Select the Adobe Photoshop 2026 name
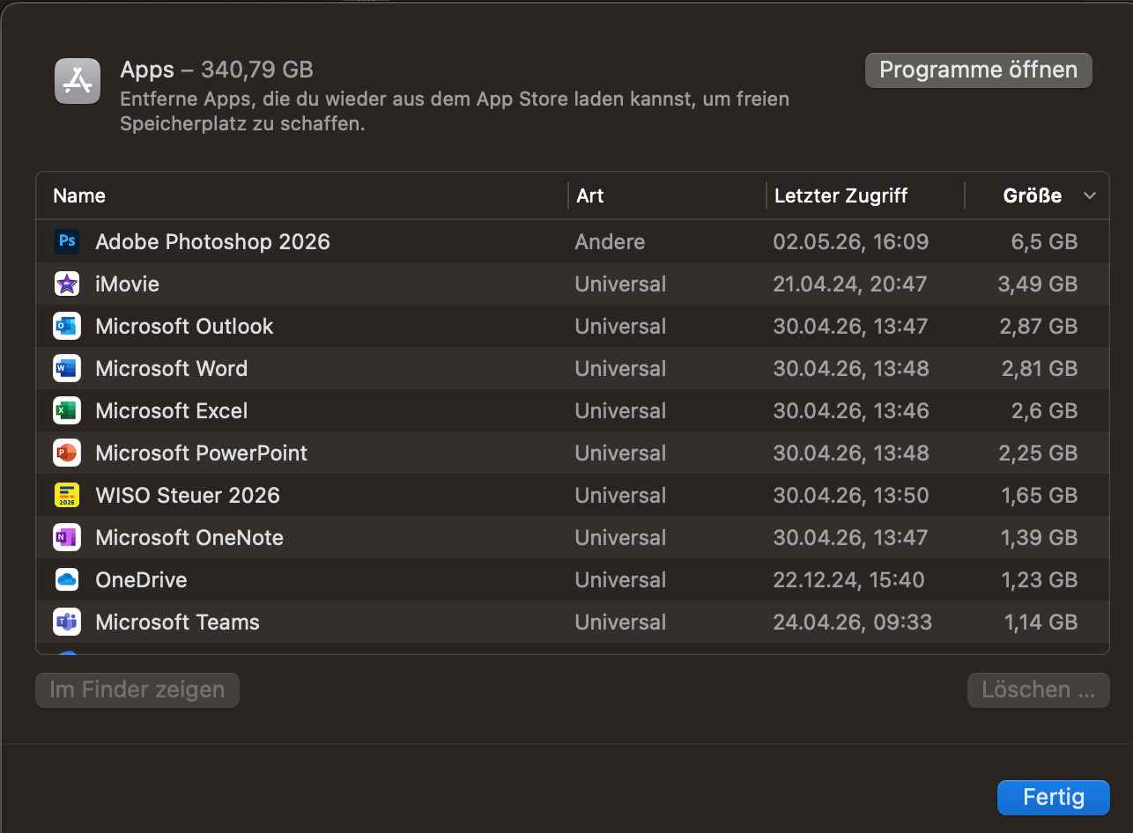This screenshot has width=1133, height=833. pos(212,241)
